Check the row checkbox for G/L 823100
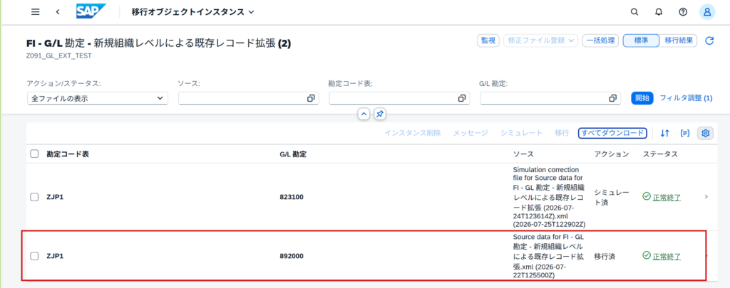 click(x=34, y=197)
